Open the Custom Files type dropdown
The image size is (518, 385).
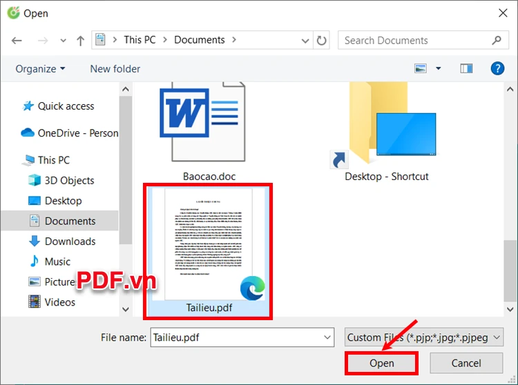[424, 337]
